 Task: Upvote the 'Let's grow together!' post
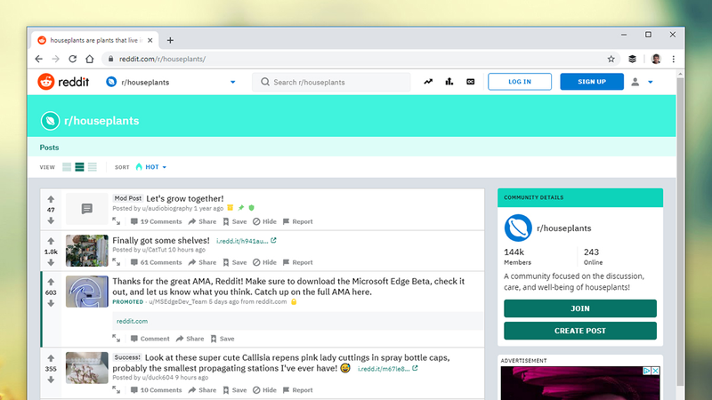(51, 199)
